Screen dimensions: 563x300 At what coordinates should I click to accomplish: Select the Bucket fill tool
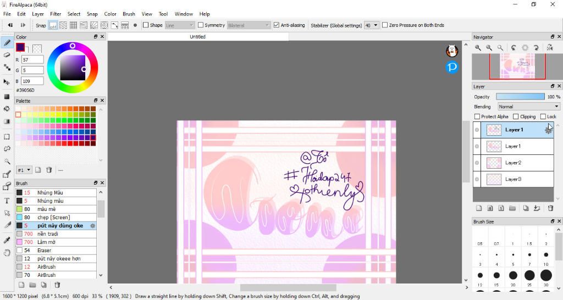tap(7, 109)
